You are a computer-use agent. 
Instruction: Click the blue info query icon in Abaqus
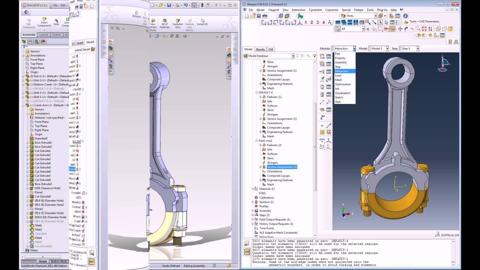405,16
